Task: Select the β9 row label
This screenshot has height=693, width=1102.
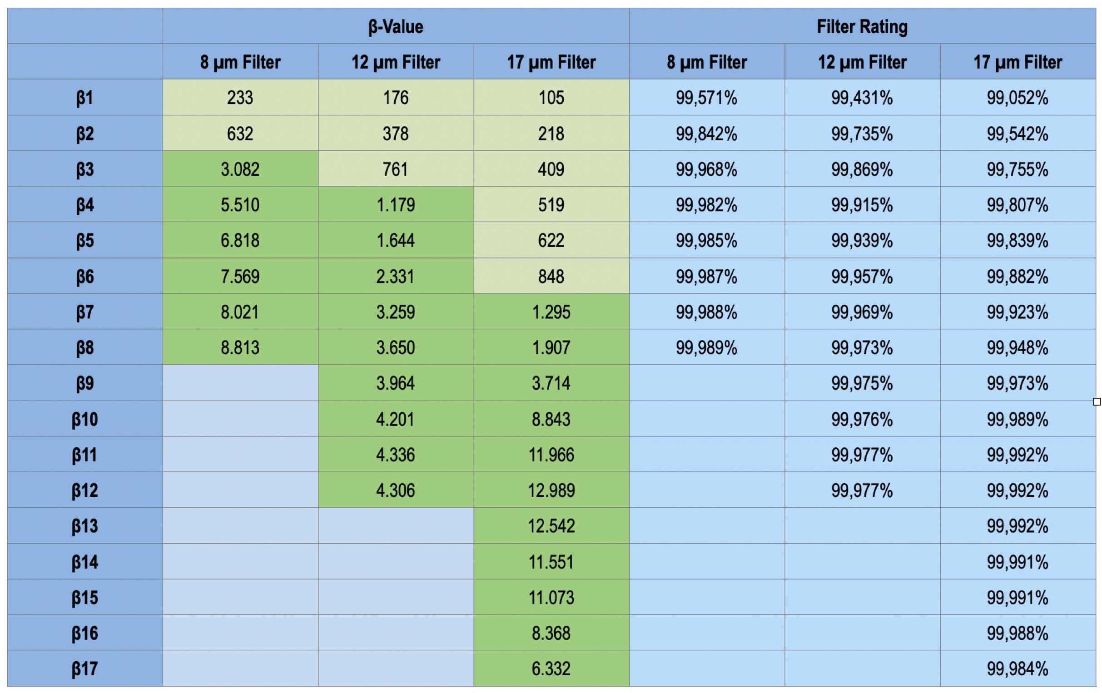Action: coord(84,383)
